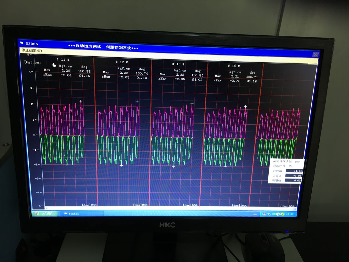Image resolution: width=349 pixels, height=262 pixels.
Task: Select the '# 12 #' test header
Action: point(122,62)
